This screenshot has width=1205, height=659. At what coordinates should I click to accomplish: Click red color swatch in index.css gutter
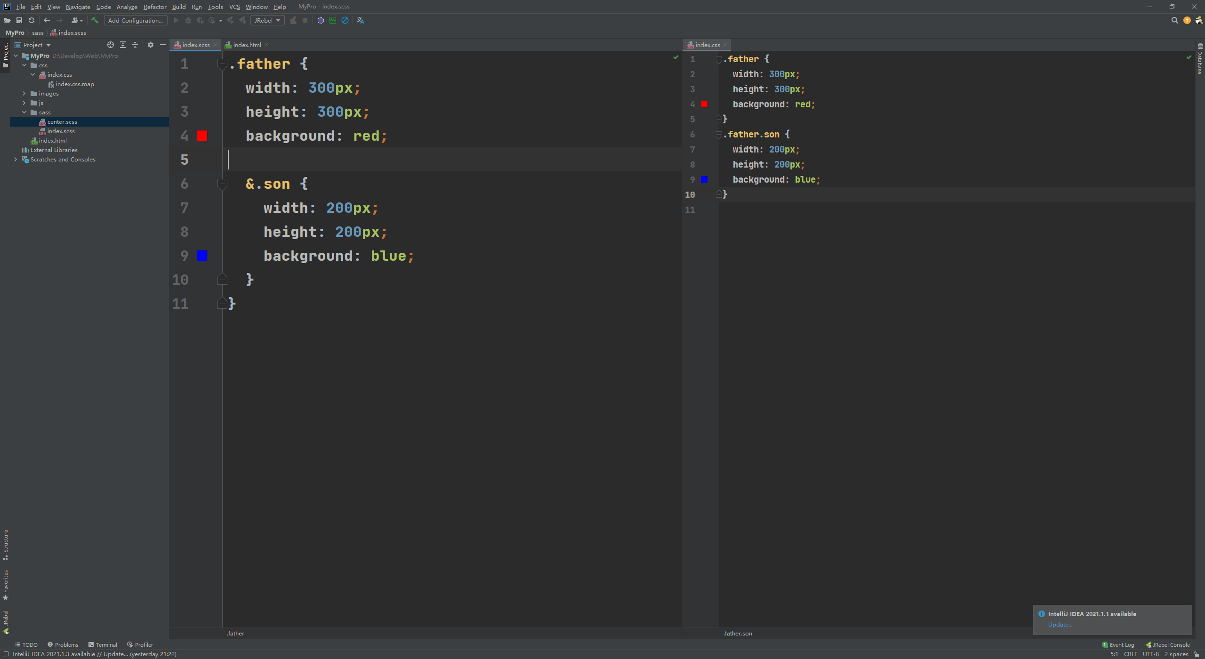[x=704, y=104]
